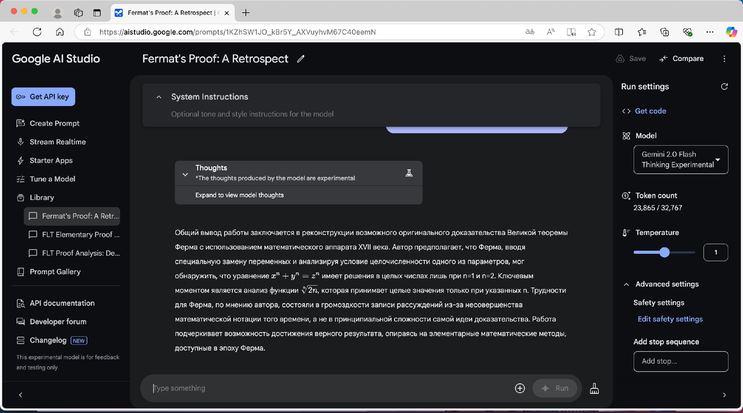Click the Add stop sequence field
Viewport: 743px width, 413px height.
click(681, 361)
